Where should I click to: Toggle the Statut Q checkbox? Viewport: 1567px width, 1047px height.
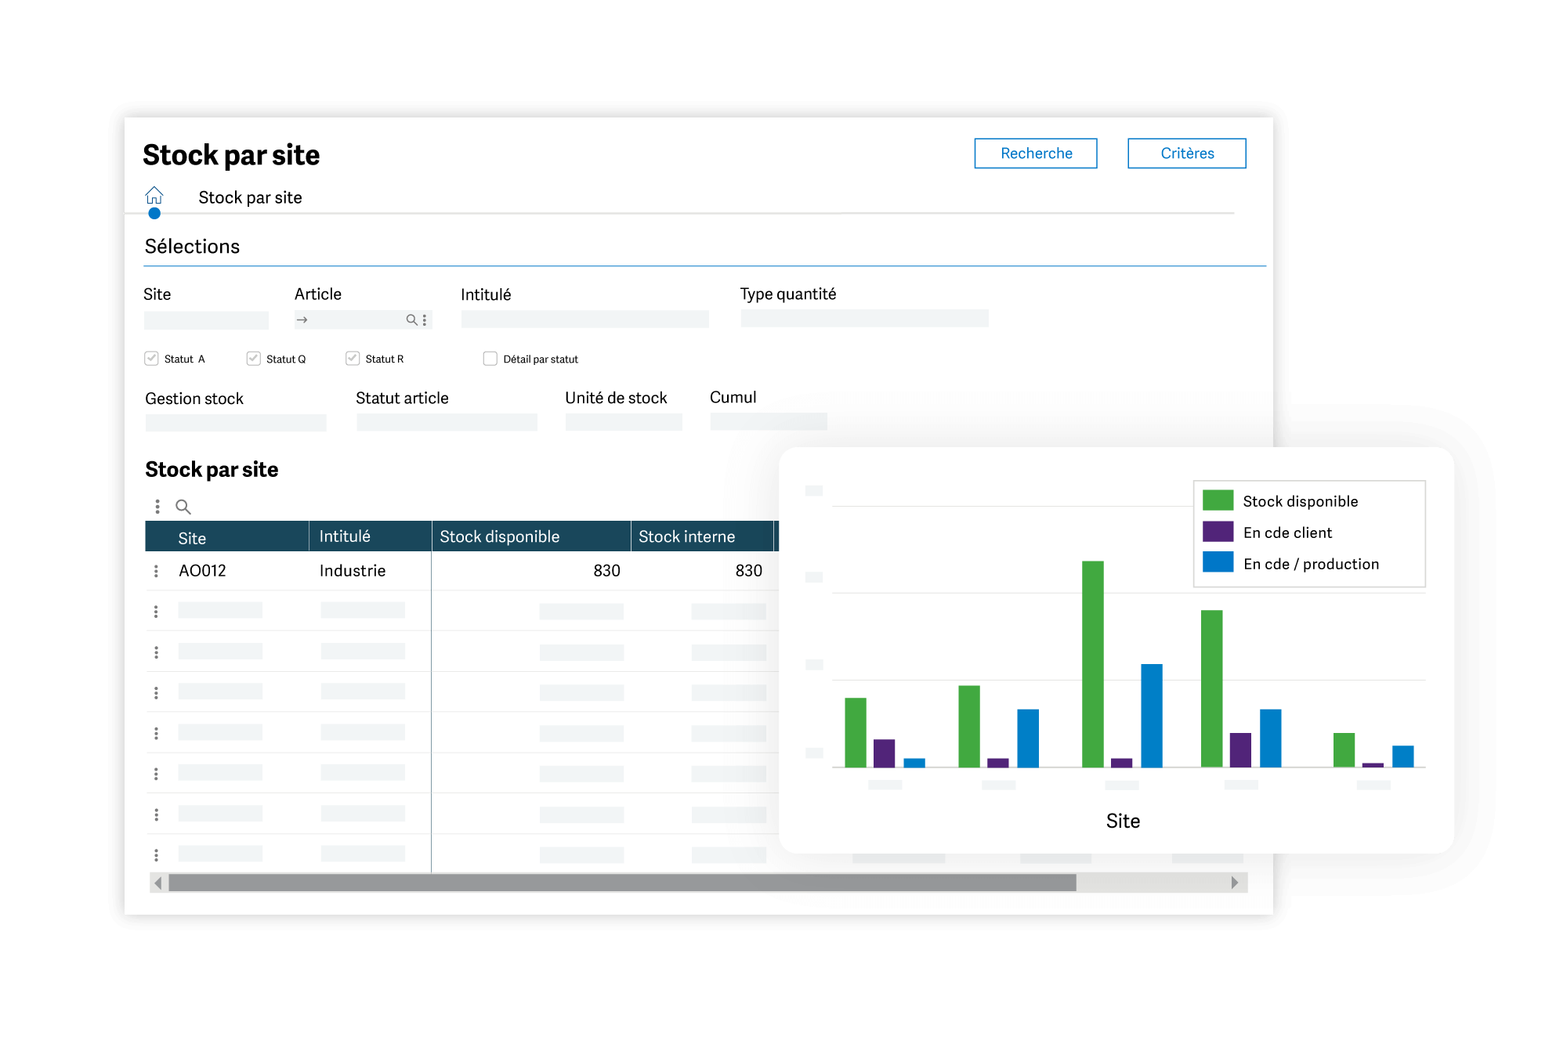253,359
